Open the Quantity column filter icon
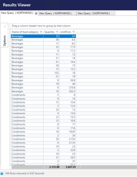Viewport: 137px width, 177px height. click(x=57, y=32)
